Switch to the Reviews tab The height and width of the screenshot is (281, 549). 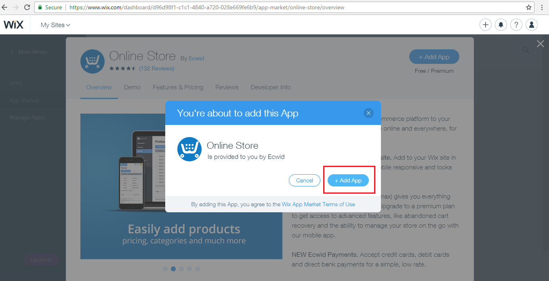(227, 87)
